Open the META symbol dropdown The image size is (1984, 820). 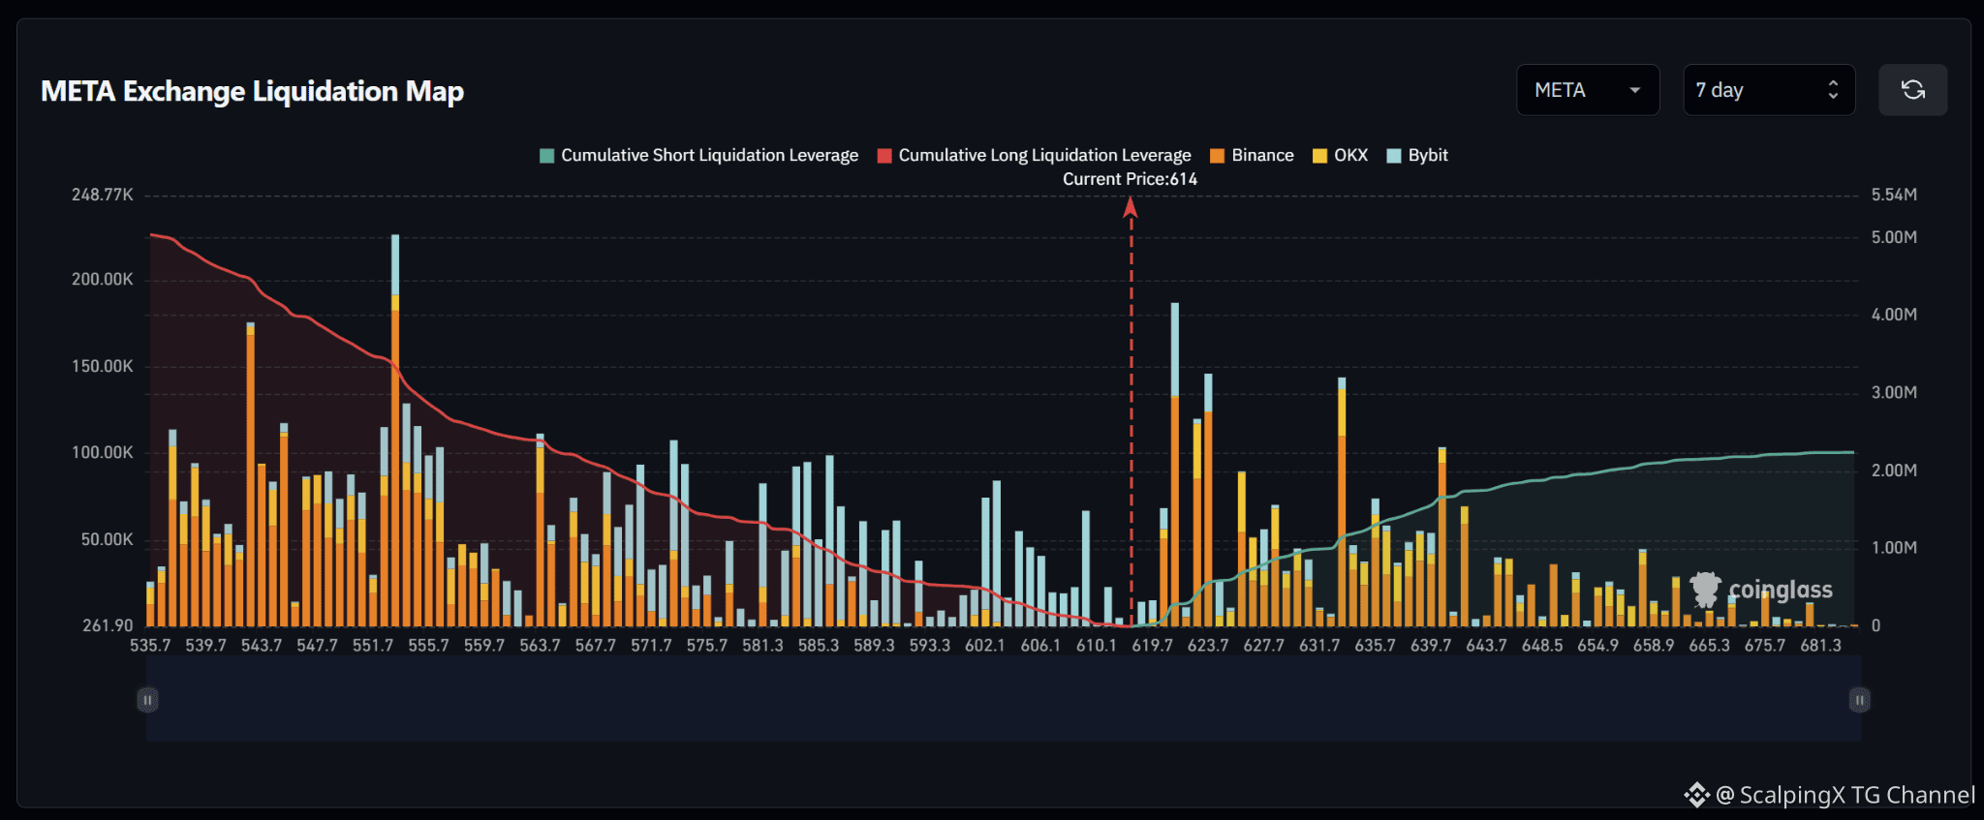point(1588,90)
